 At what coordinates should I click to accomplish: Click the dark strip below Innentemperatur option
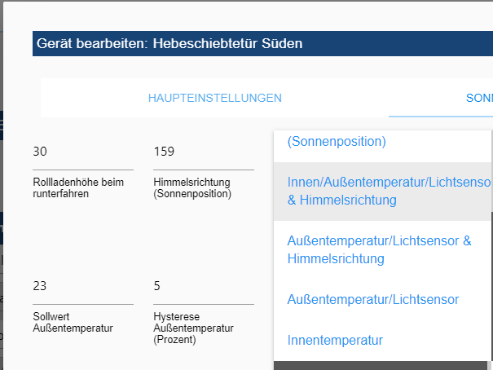pyautogui.click(x=383, y=365)
